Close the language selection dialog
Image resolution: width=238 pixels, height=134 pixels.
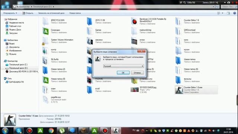[141, 51]
